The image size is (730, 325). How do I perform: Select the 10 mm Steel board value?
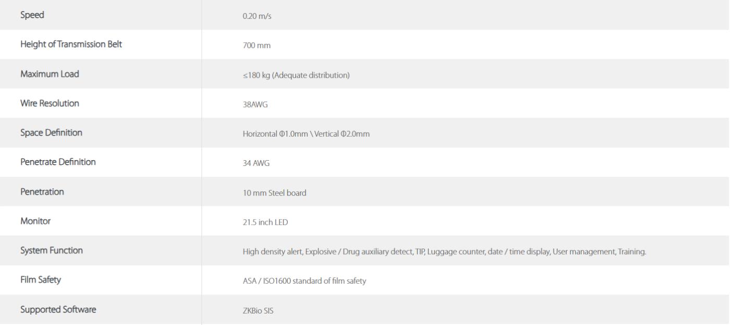click(274, 193)
